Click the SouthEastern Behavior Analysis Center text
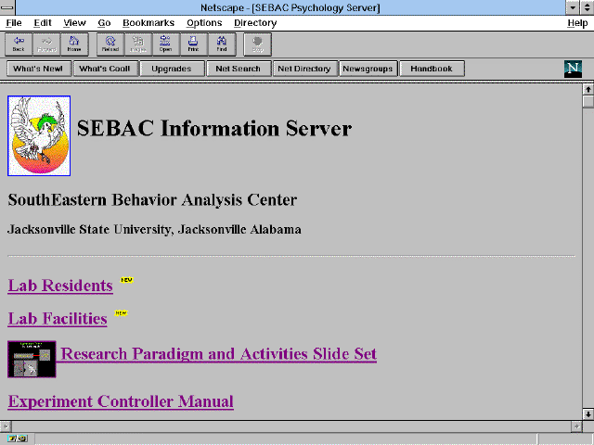The height and width of the screenshot is (445, 594). pos(152,200)
